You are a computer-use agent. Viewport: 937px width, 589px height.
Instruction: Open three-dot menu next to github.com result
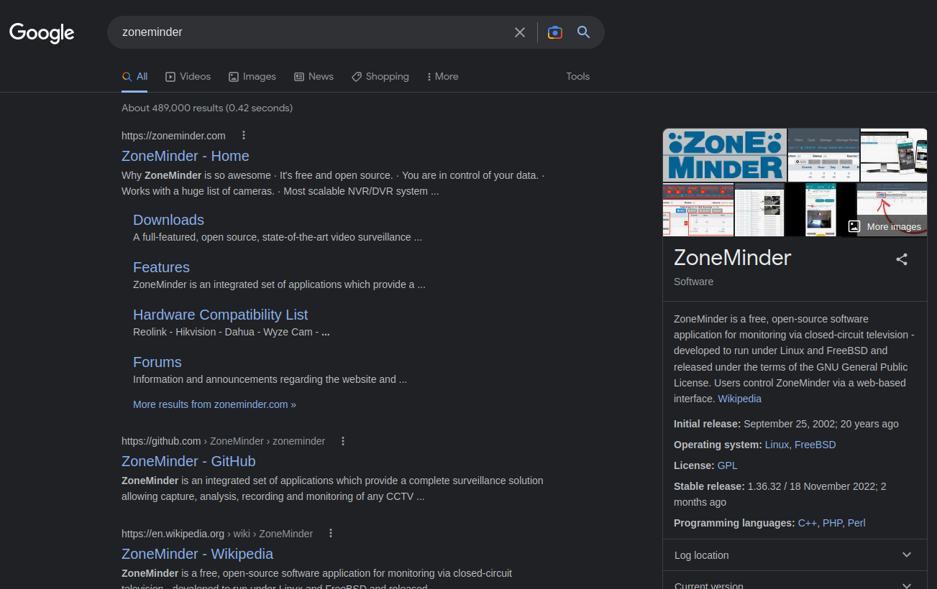pyautogui.click(x=343, y=441)
